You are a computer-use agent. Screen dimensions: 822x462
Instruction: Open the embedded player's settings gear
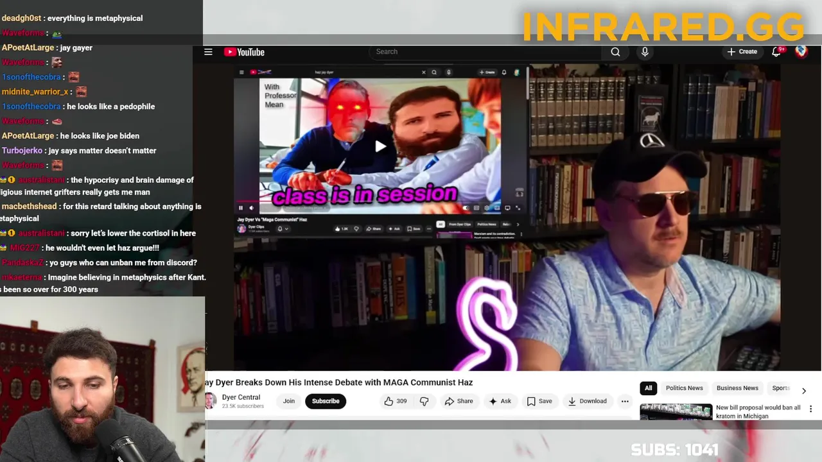[487, 208]
